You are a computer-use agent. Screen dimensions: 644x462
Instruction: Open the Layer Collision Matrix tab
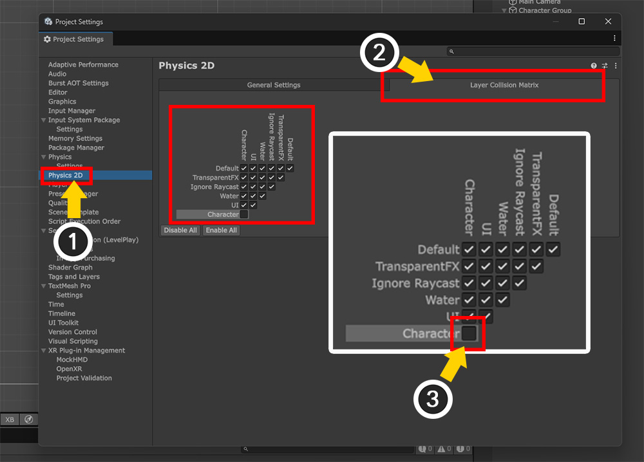tap(504, 85)
